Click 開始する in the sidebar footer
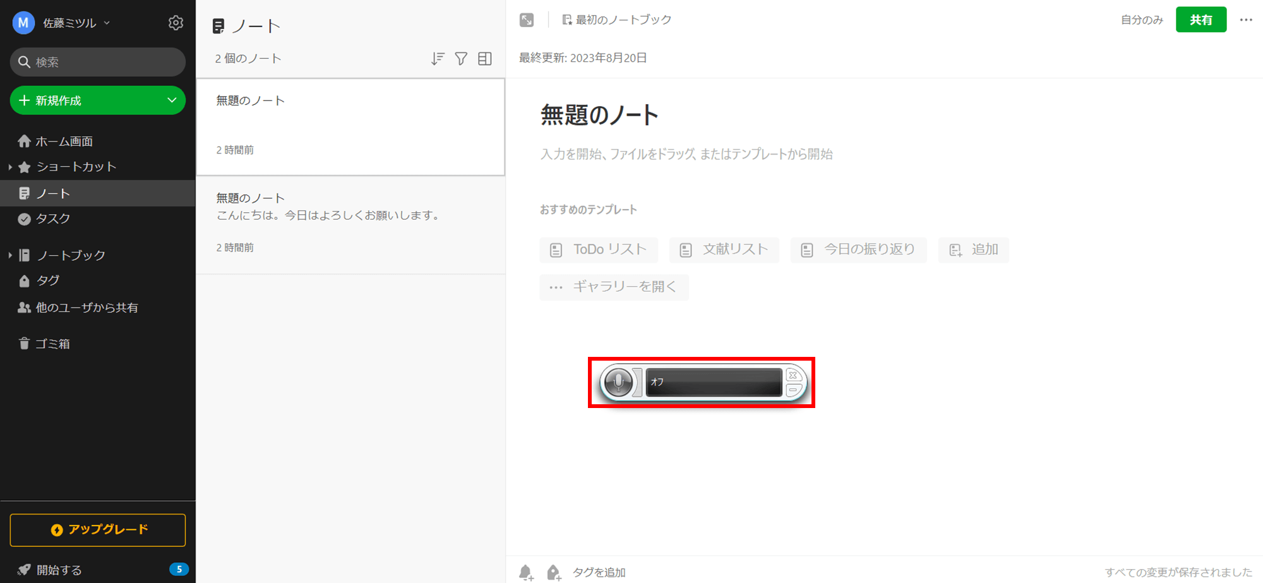The image size is (1263, 583). pyautogui.click(x=59, y=570)
